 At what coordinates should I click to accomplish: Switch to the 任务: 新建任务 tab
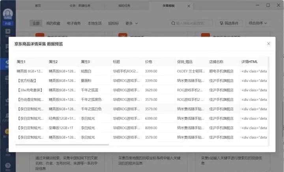(x=80, y=6)
